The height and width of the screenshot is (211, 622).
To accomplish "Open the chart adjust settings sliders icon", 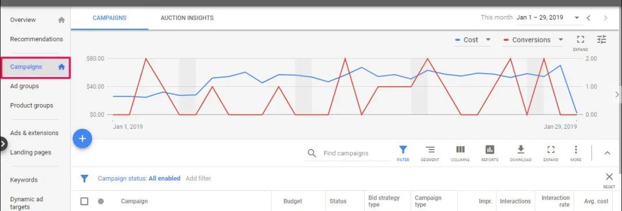I will pyautogui.click(x=602, y=39).
